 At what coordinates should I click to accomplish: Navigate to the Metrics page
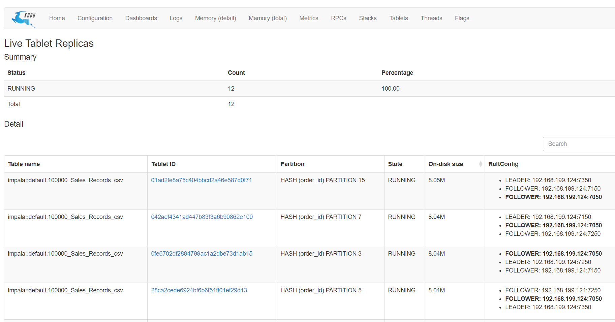click(309, 18)
